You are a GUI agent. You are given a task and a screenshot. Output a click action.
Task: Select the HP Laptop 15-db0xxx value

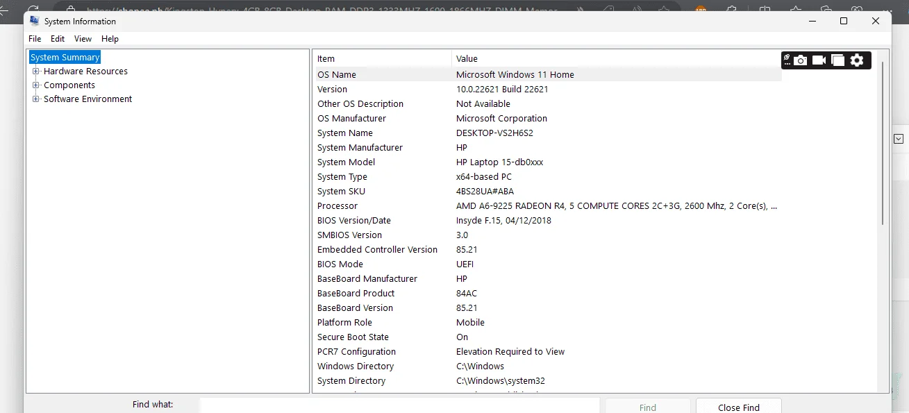[499, 162]
